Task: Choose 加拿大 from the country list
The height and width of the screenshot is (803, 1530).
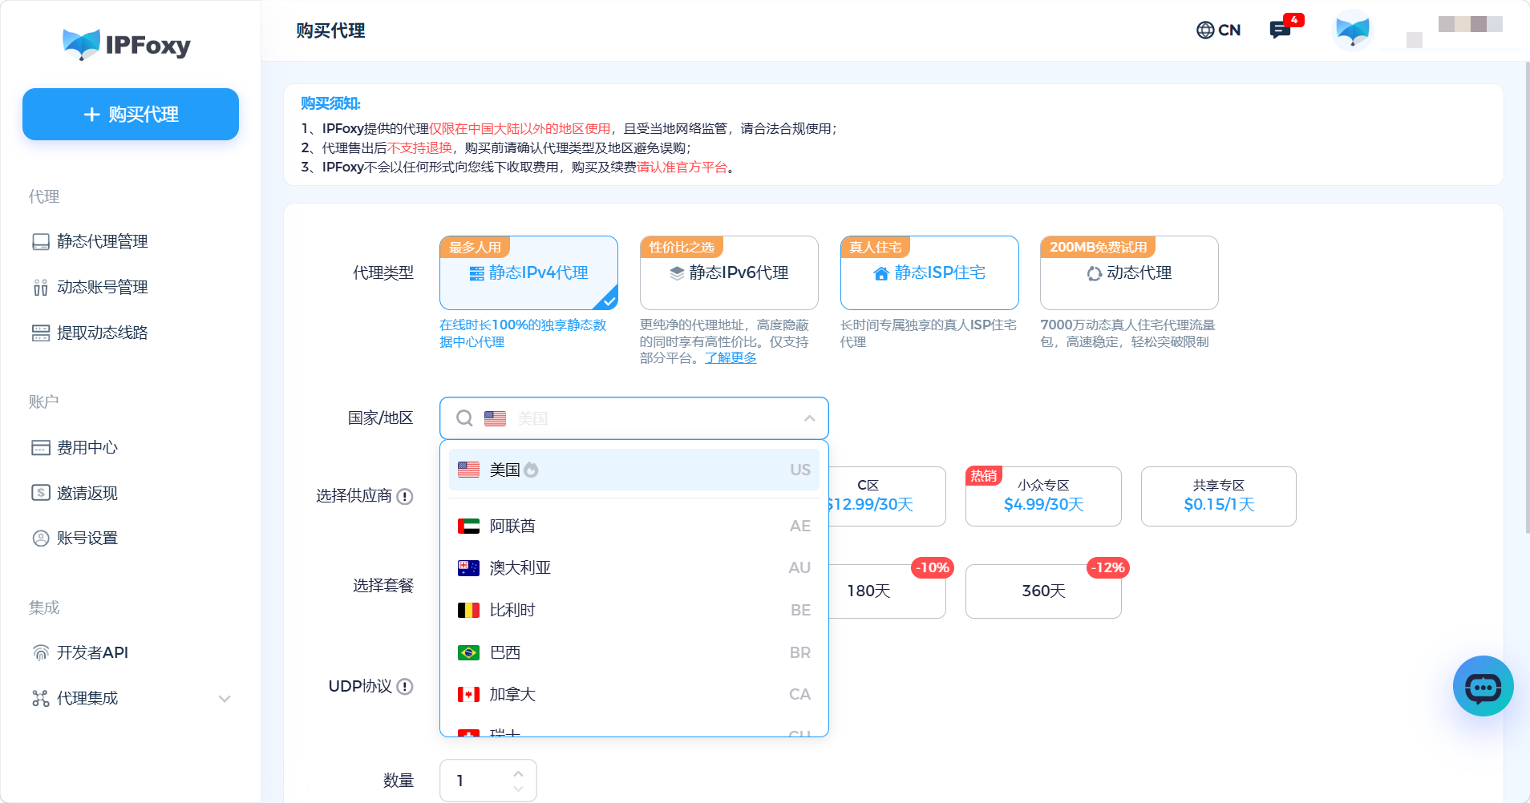Action: (634, 694)
